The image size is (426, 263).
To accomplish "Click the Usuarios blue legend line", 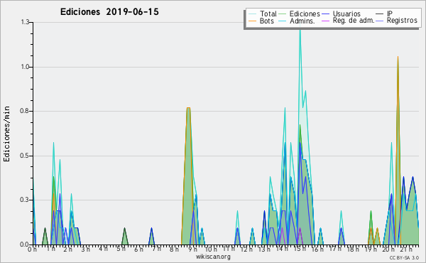I will [x=325, y=14].
